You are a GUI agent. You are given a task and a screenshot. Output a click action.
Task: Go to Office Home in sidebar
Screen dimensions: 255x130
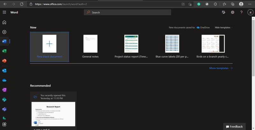click(x=4, y=22)
